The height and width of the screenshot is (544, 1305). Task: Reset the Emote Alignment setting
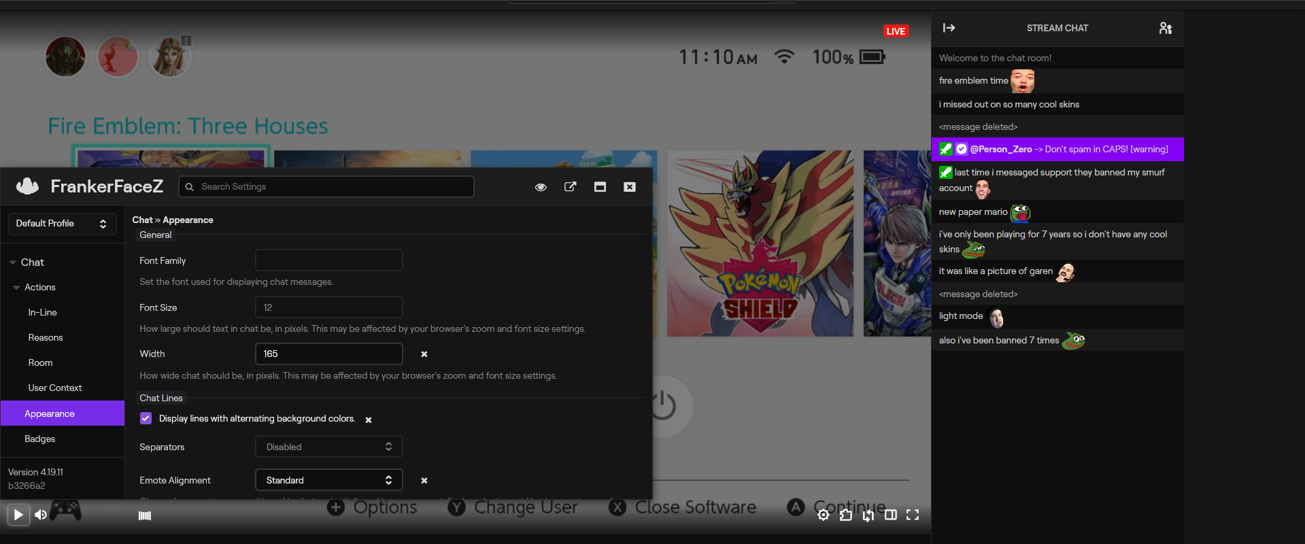(424, 481)
